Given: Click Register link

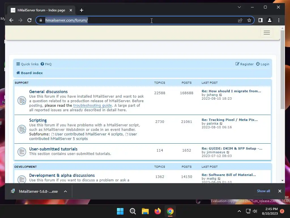Looking at the screenshot, I should click(x=244, y=64).
